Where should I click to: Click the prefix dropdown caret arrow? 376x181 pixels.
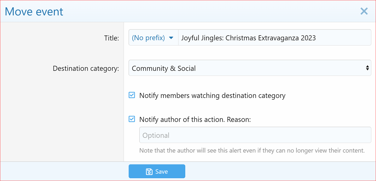[x=171, y=38]
